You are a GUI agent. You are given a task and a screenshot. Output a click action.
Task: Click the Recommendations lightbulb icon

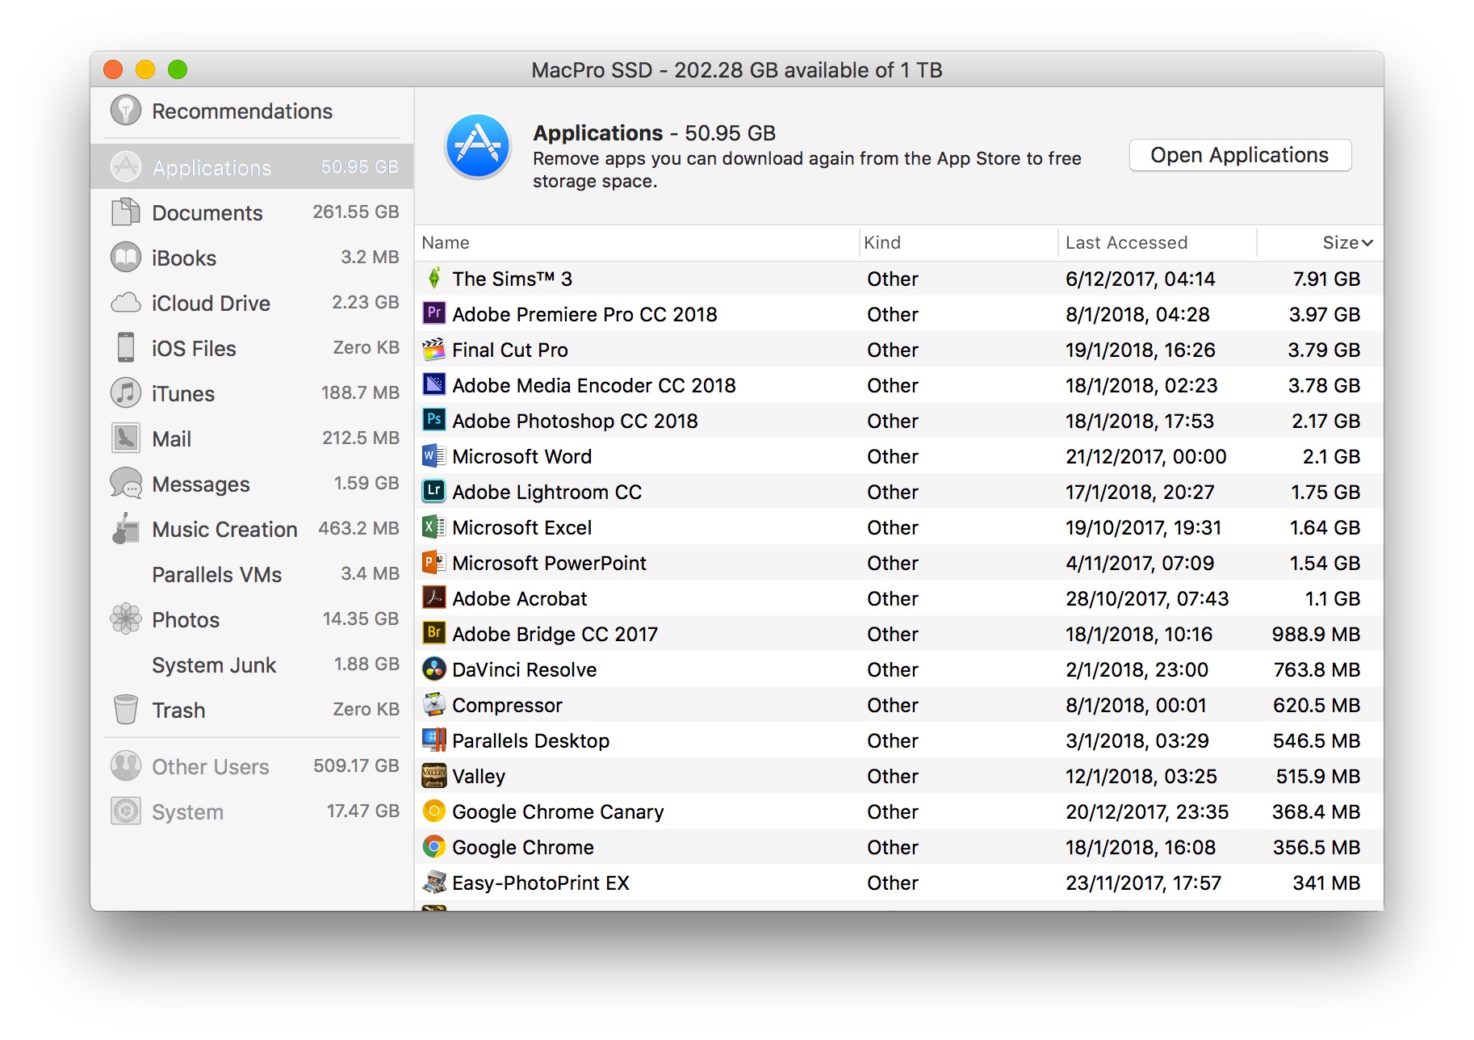point(126,111)
